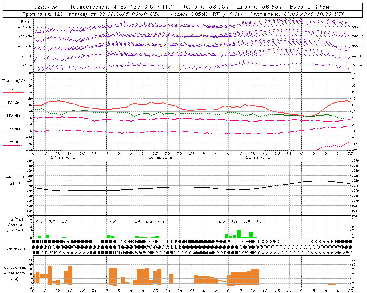This screenshot has height=293, width=367.
Task: Click the 'Облачность' cloudiness label
Action: 15,248
